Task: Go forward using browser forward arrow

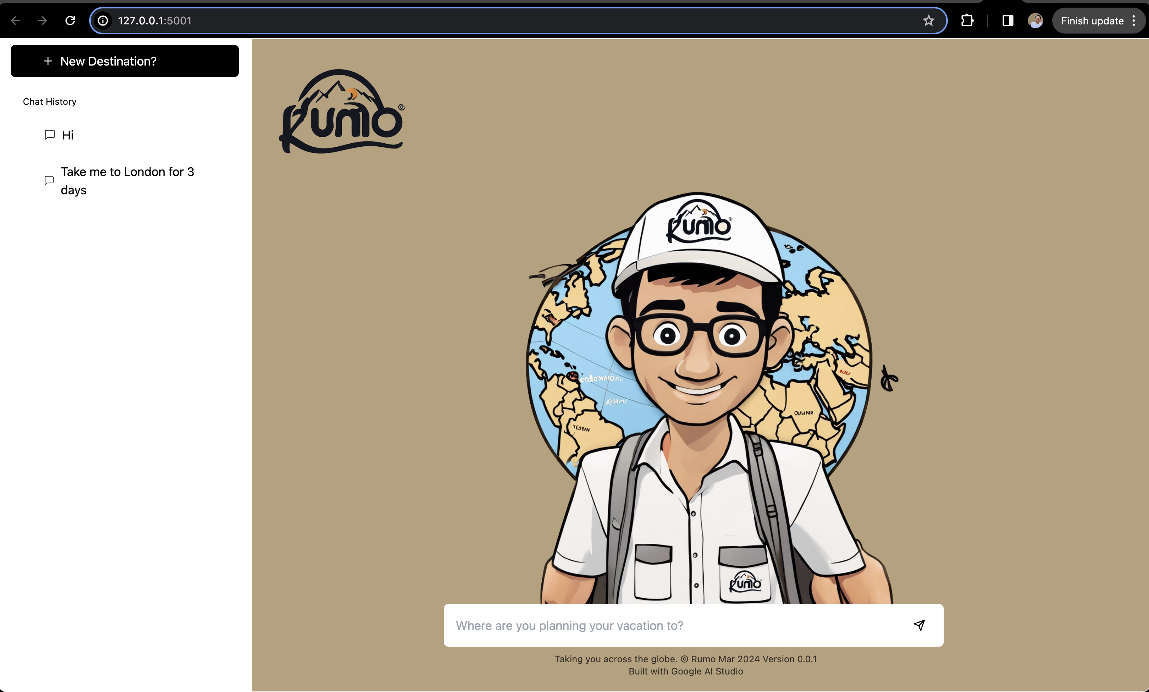Action: click(x=42, y=21)
